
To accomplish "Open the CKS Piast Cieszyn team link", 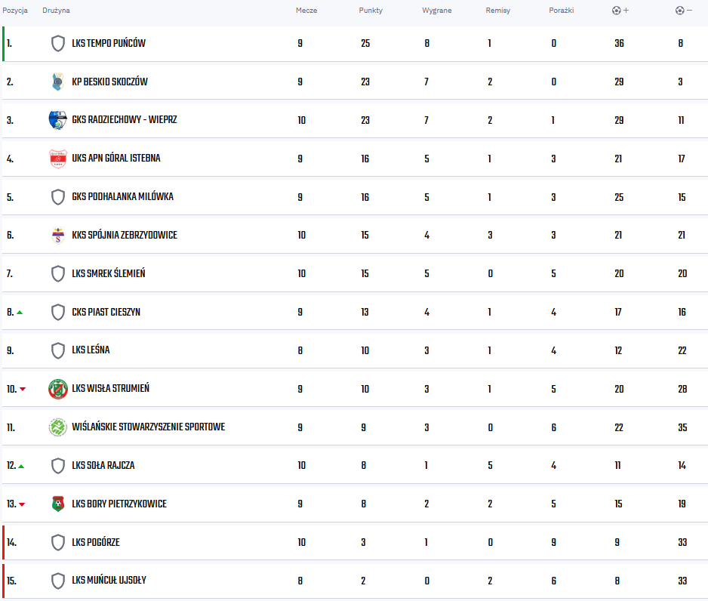I will (106, 312).
